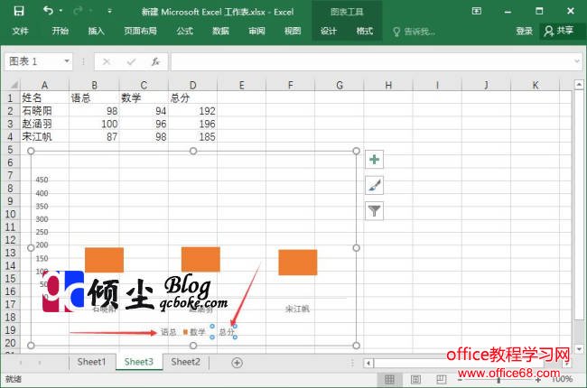Undo the last action
The width and height of the screenshot is (587, 388).
[48, 11]
